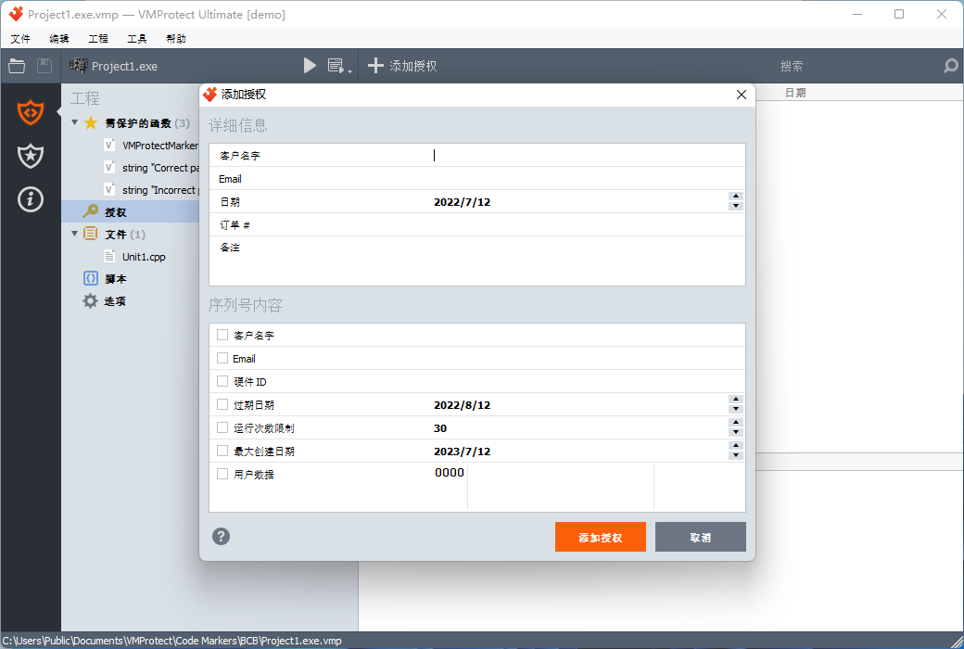This screenshot has width=964, height=649.
Task: Select the star shield sidebar icon
Action: [x=30, y=156]
